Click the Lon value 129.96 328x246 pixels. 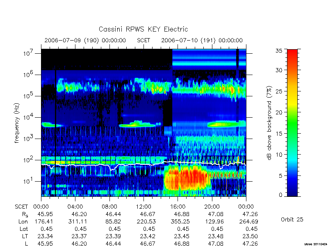click(214, 221)
